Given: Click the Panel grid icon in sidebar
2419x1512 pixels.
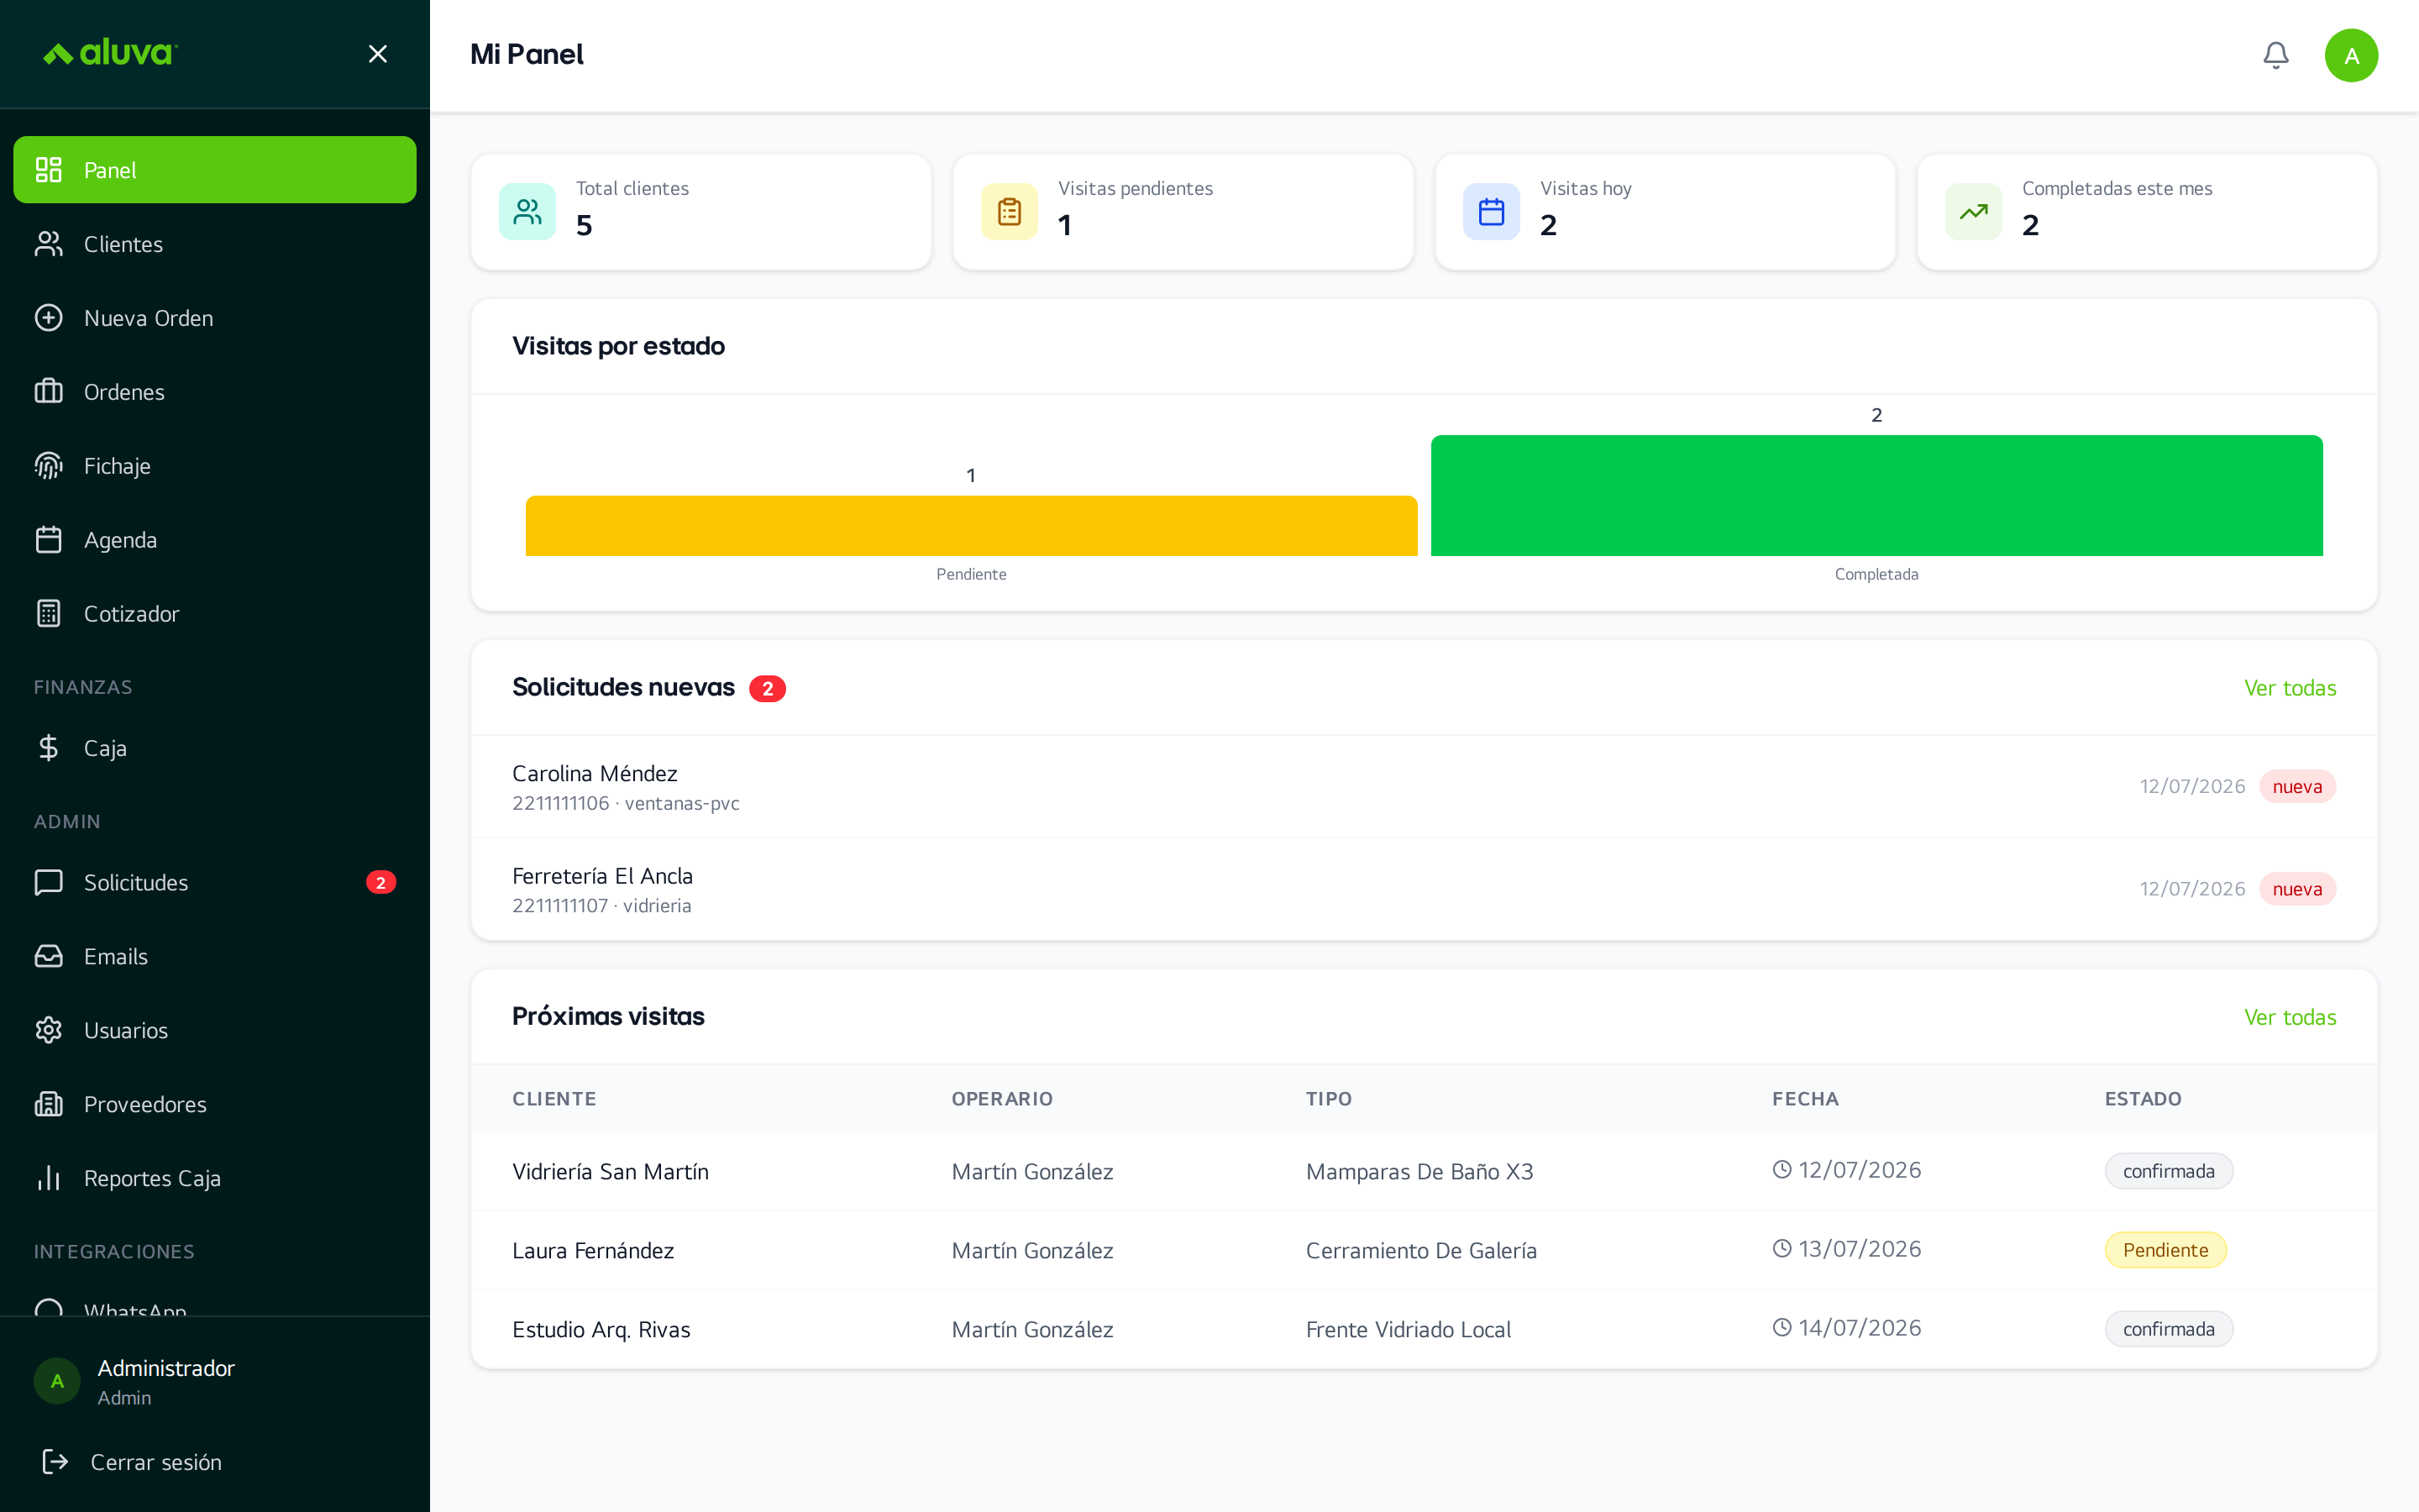Looking at the screenshot, I should coord(49,170).
